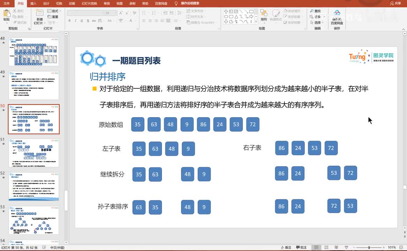Click language 中文(中国) in status bar

tap(57, 248)
